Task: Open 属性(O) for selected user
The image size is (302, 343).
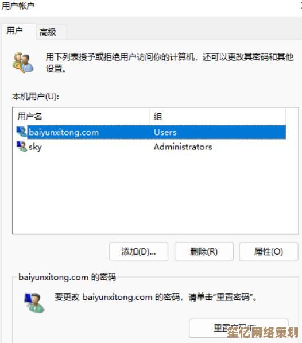Action: point(269,252)
